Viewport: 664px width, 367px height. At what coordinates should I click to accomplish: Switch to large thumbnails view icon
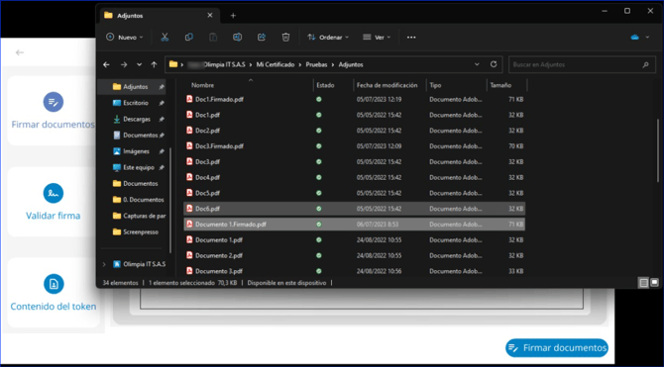coord(654,283)
